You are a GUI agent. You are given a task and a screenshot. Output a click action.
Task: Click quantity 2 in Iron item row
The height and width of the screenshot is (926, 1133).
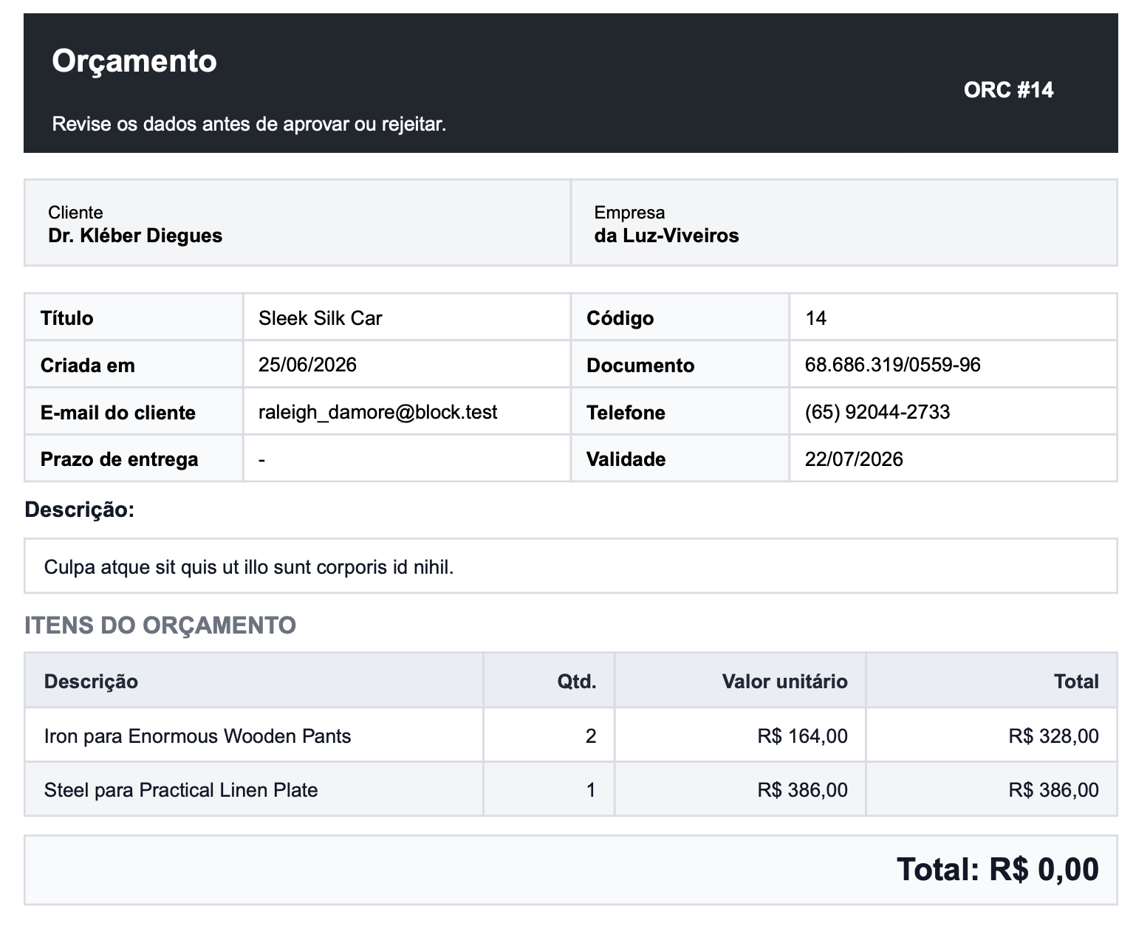pyautogui.click(x=591, y=736)
